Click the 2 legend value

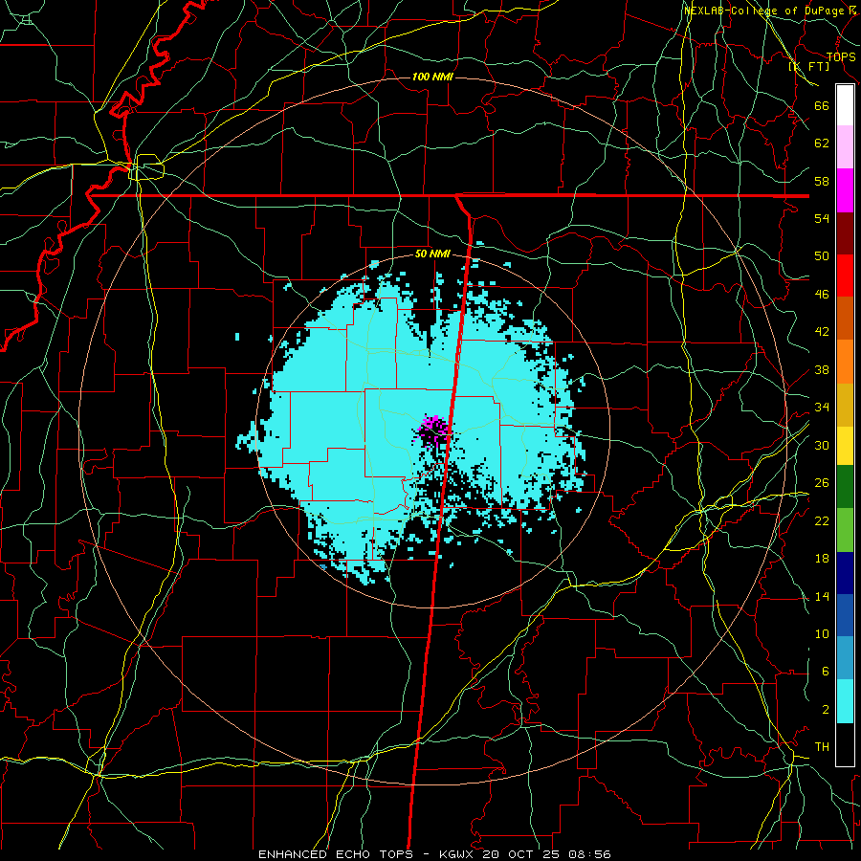click(825, 710)
